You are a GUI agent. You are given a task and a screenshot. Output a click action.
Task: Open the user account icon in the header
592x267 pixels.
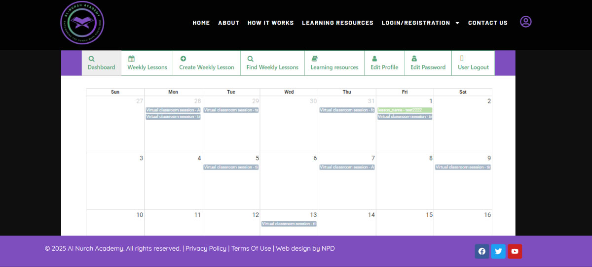(526, 22)
